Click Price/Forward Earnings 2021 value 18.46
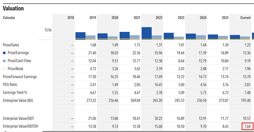This screenshot has width=254, height=132. [x=137, y=77]
